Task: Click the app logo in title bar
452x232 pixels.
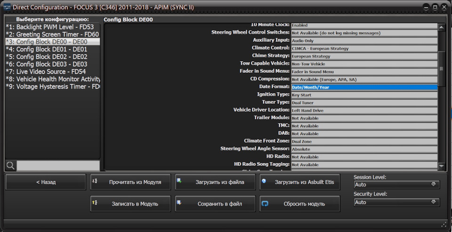Action: pos(7,7)
